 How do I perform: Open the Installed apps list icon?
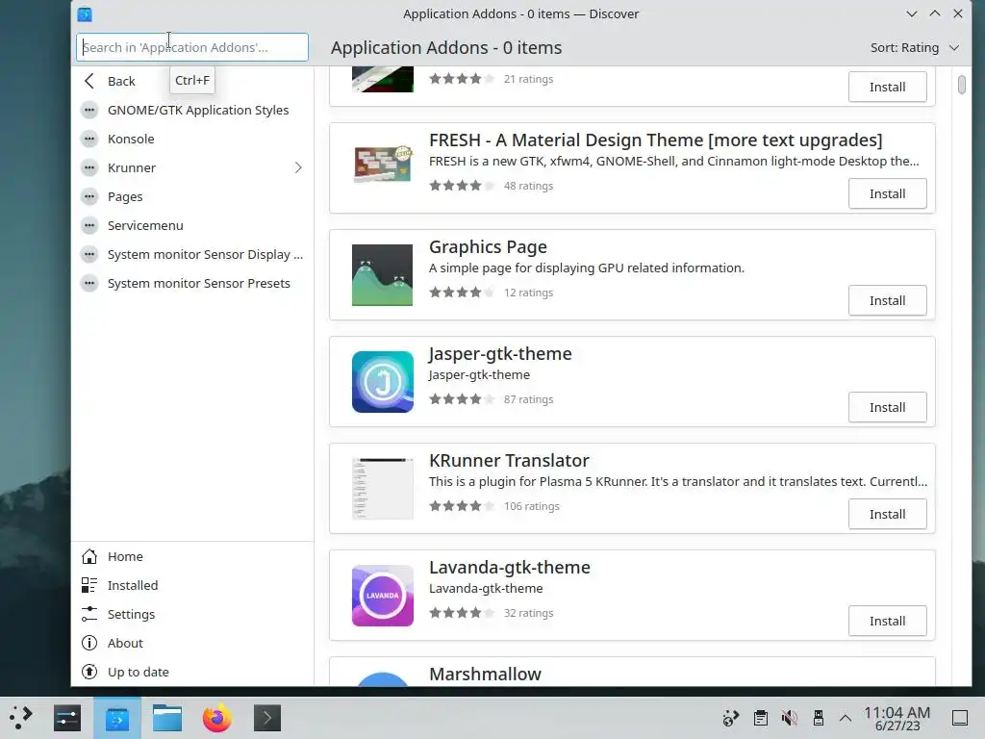coord(89,586)
